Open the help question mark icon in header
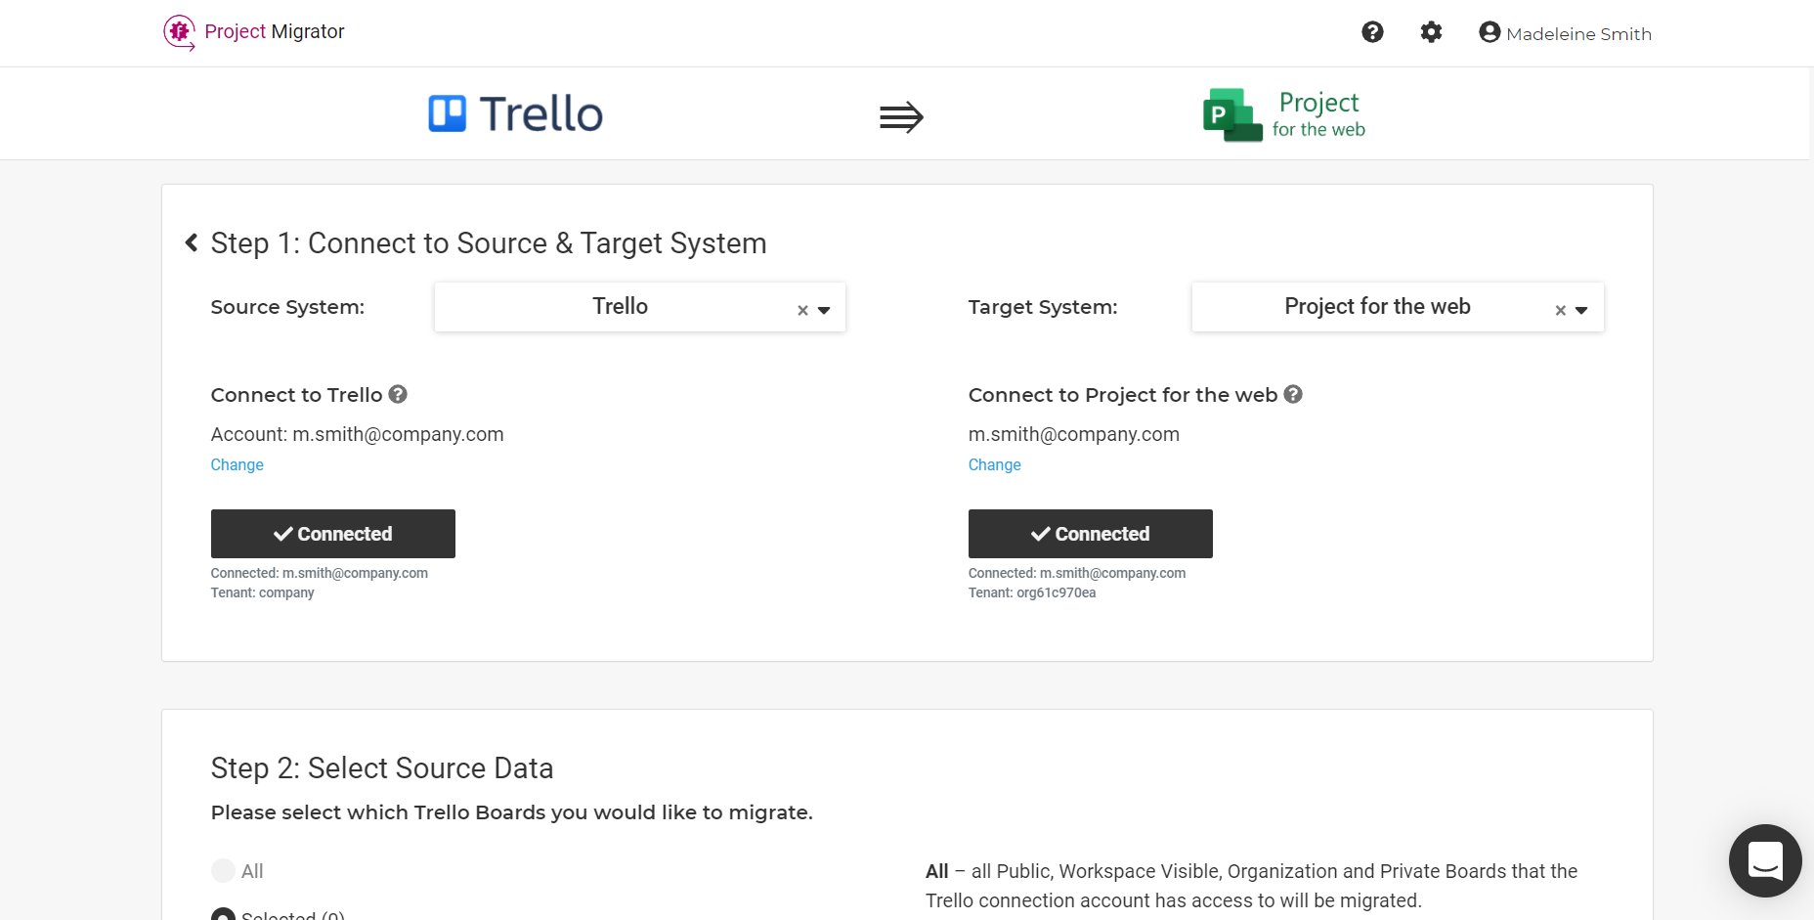 point(1372,32)
